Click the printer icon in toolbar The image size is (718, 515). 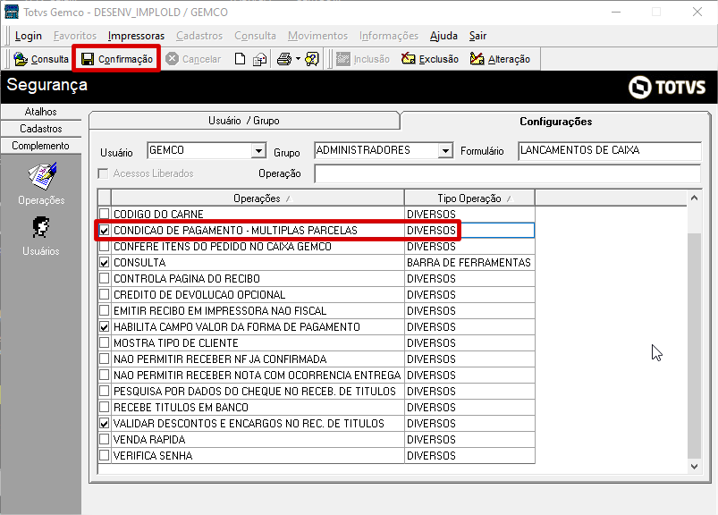click(283, 59)
